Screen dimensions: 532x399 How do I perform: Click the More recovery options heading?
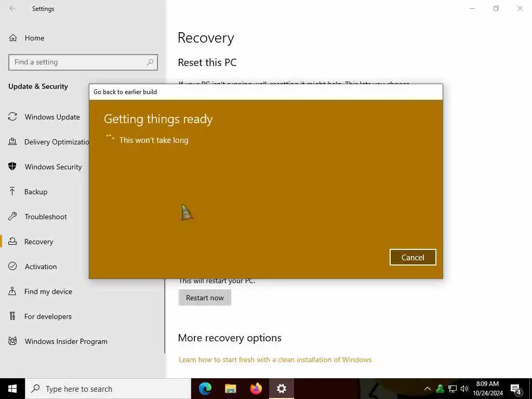coord(229,338)
